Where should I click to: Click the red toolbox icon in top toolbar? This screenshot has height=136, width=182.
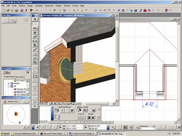(145, 10)
